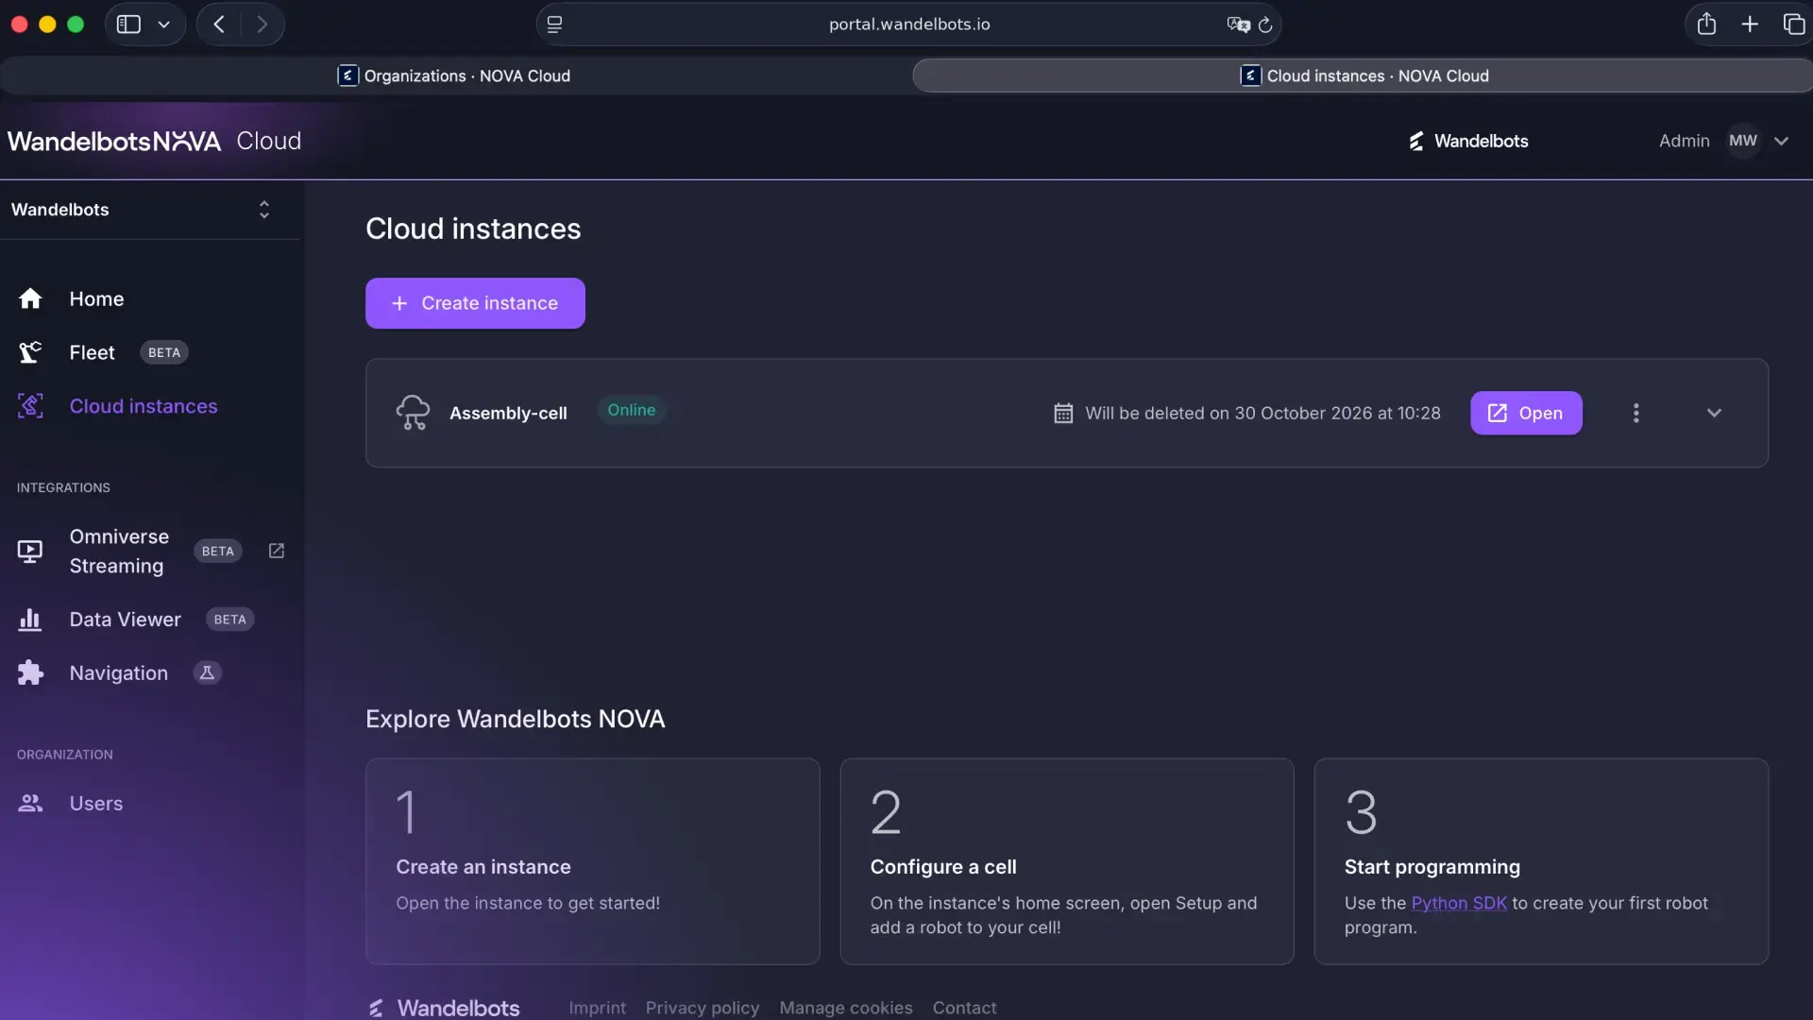Open a new Safari tab with plus icon

click(x=1750, y=24)
